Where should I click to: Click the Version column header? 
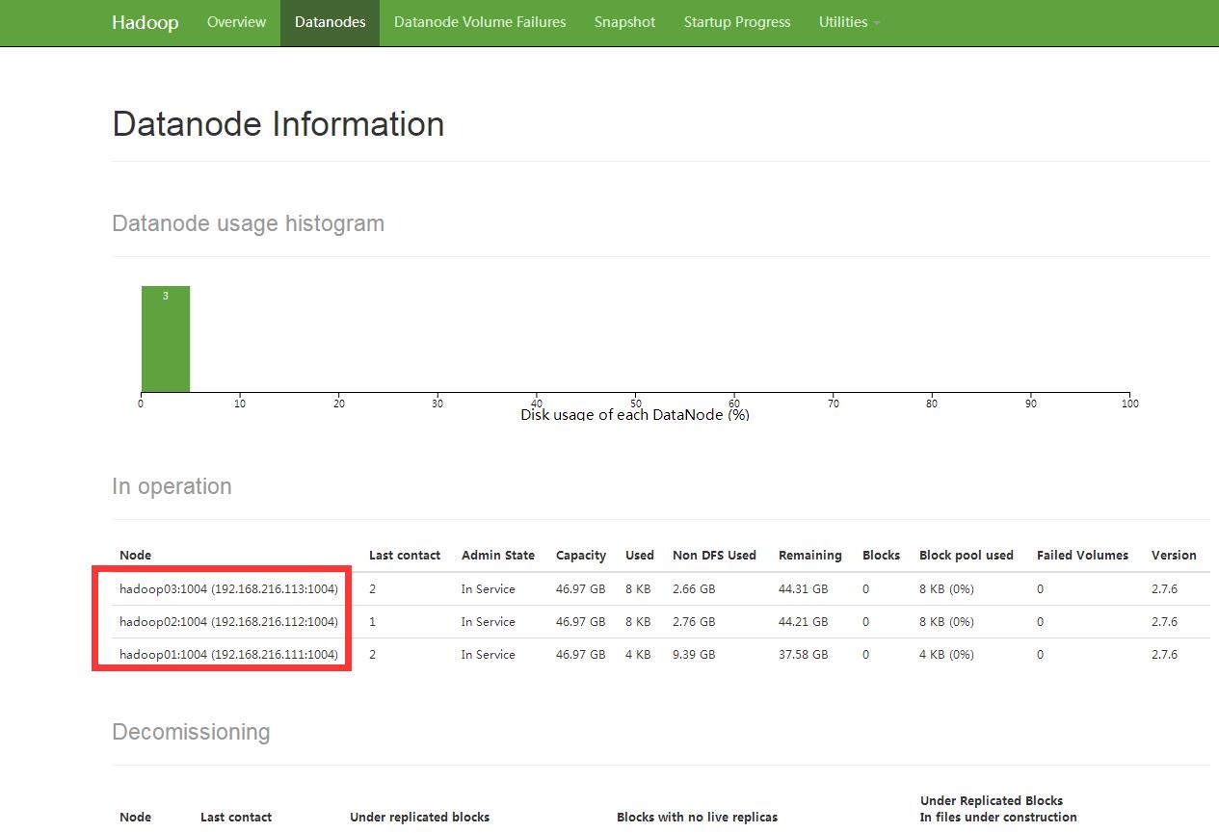coord(1173,556)
